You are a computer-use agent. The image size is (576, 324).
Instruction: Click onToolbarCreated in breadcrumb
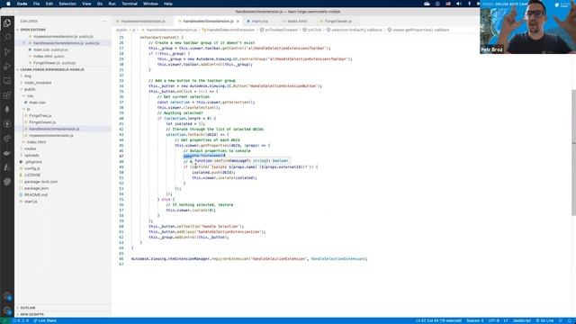[x=279, y=30]
